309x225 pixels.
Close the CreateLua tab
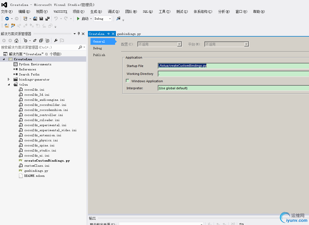click(113, 34)
